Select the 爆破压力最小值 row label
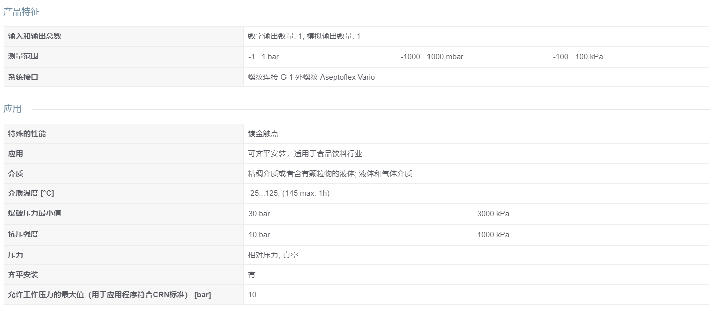The width and height of the screenshot is (715, 309). pyautogui.click(x=35, y=213)
